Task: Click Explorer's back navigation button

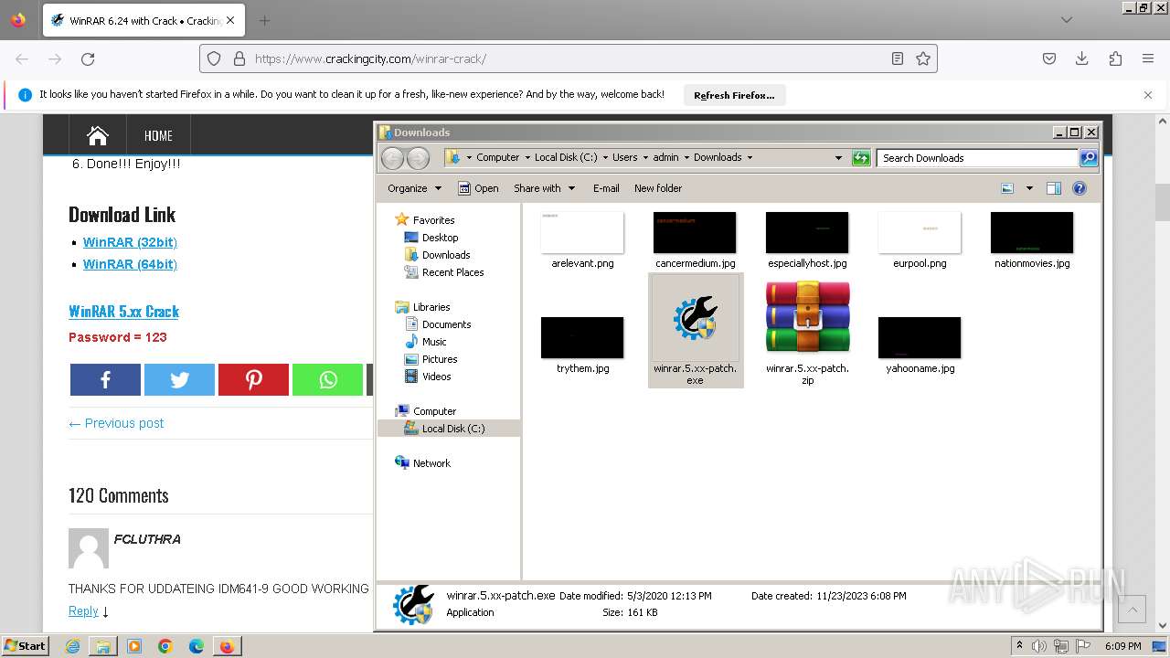Action: pyautogui.click(x=392, y=157)
